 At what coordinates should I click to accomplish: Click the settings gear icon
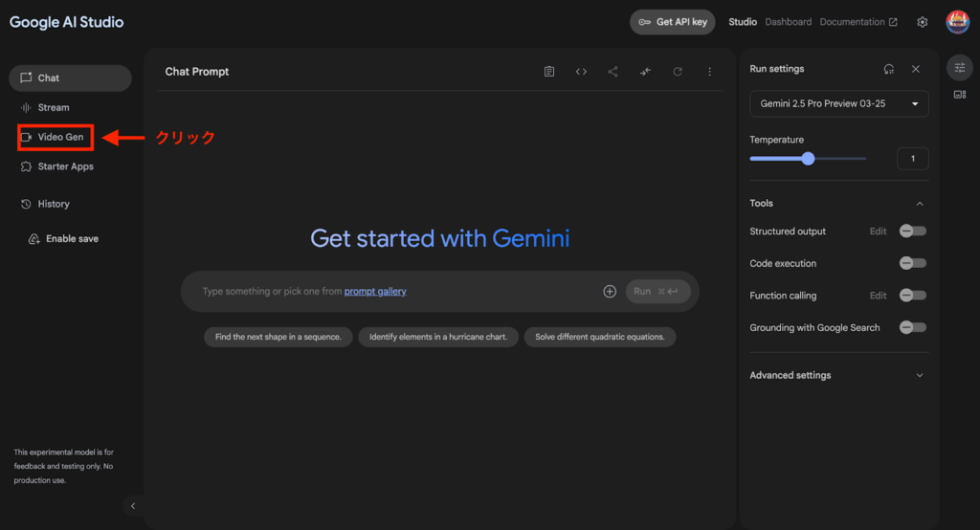(x=923, y=22)
